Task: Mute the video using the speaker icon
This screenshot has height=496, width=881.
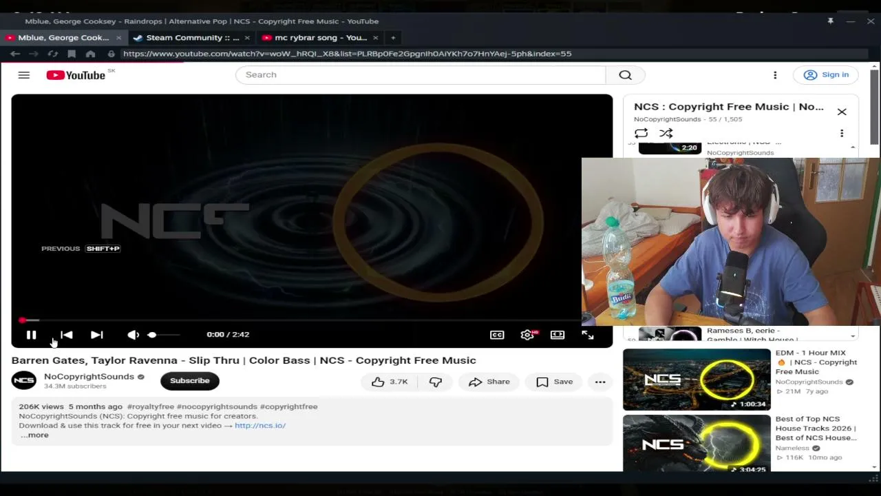Action: pyautogui.click(x=133, y=335)
